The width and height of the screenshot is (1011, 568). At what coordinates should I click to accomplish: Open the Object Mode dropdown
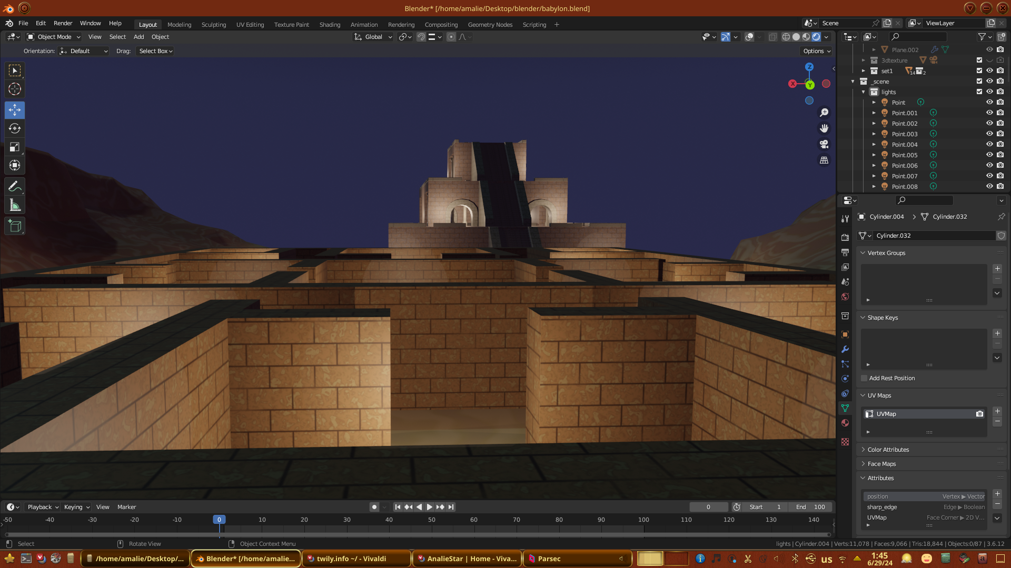click(x=54, y=37)
